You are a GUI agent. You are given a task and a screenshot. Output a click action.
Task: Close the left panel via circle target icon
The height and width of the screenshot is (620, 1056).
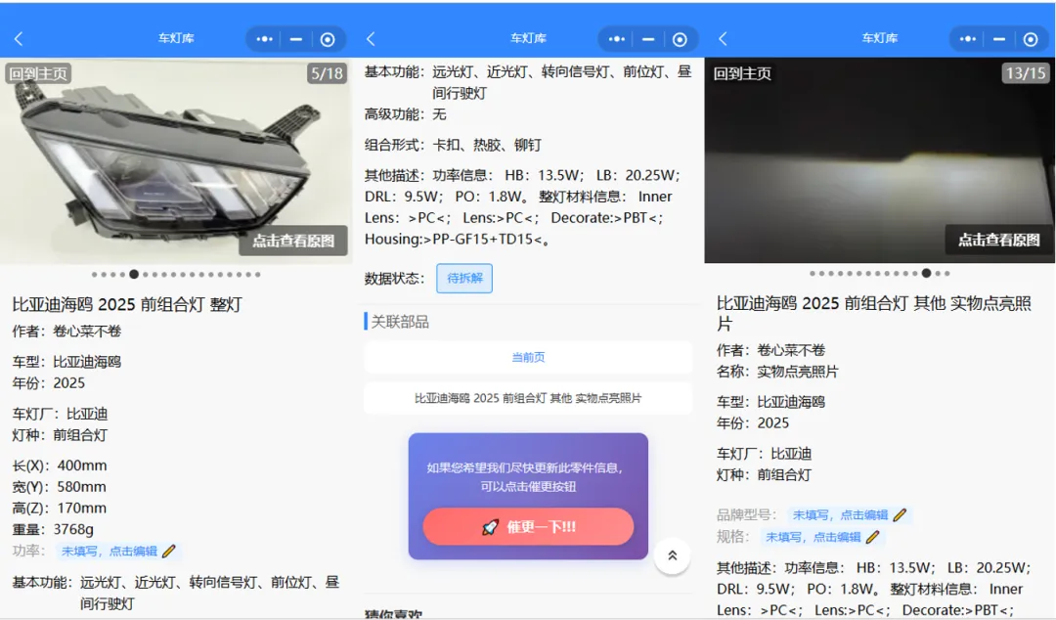click(x=328, y=40)
